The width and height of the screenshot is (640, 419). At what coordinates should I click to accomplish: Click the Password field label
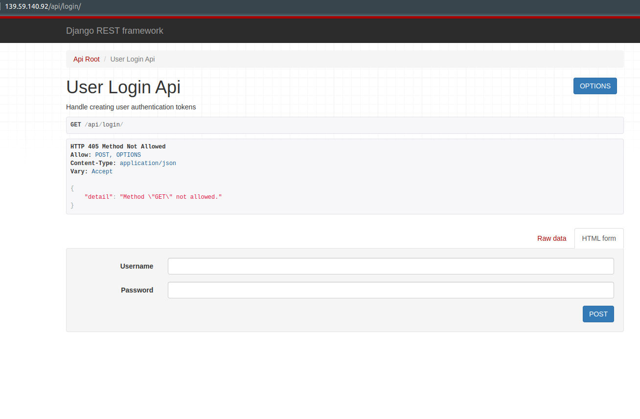tap(137, 290)
